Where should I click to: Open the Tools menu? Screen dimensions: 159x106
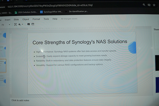tap(46, 19)
